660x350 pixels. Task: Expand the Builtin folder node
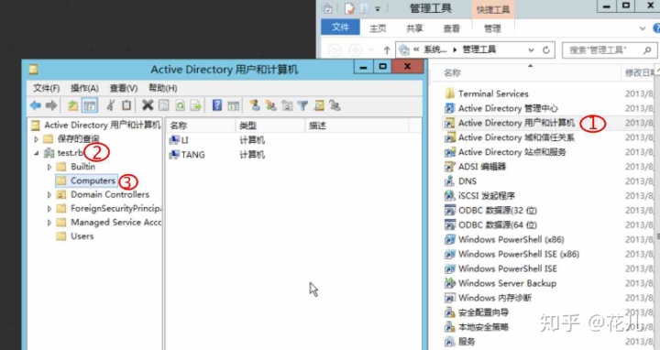pyautogui.click(x=49, y=167)
